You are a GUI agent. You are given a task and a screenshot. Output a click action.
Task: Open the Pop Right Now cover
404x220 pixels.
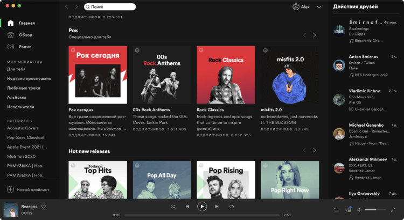(x=290, y=180)
